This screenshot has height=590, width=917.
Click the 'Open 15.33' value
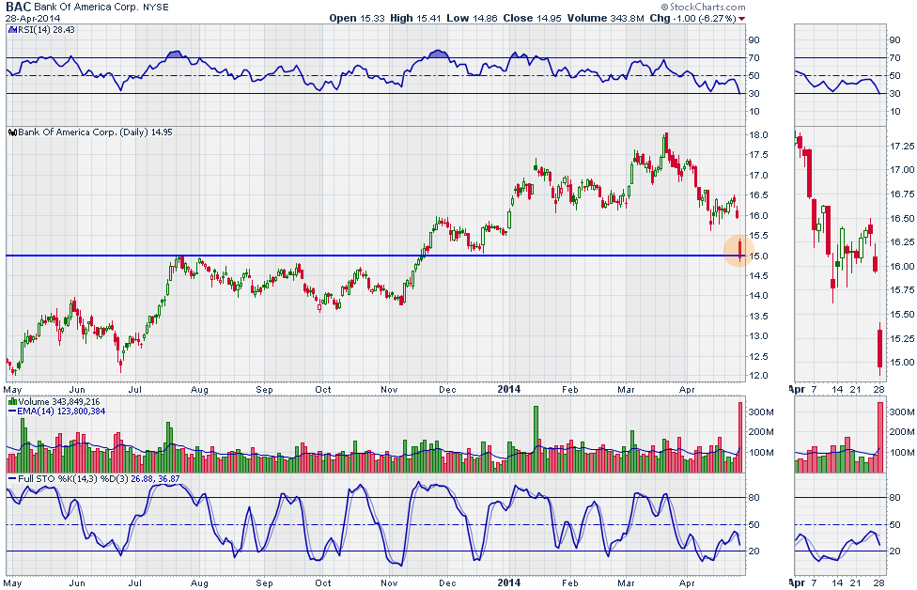pyautogui.click(x=357, y=18)
